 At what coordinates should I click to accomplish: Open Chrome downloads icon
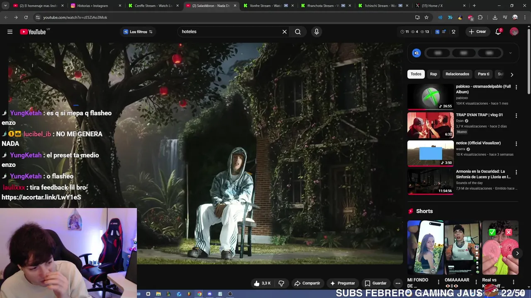495,17
